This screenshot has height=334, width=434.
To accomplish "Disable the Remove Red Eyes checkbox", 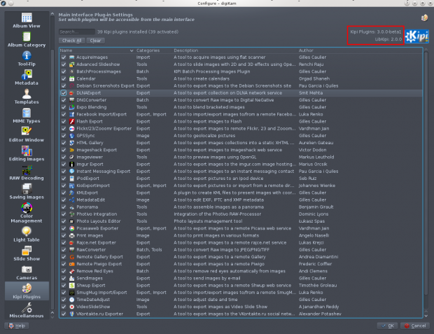I will pyautogui.click(x=64, y=271).
